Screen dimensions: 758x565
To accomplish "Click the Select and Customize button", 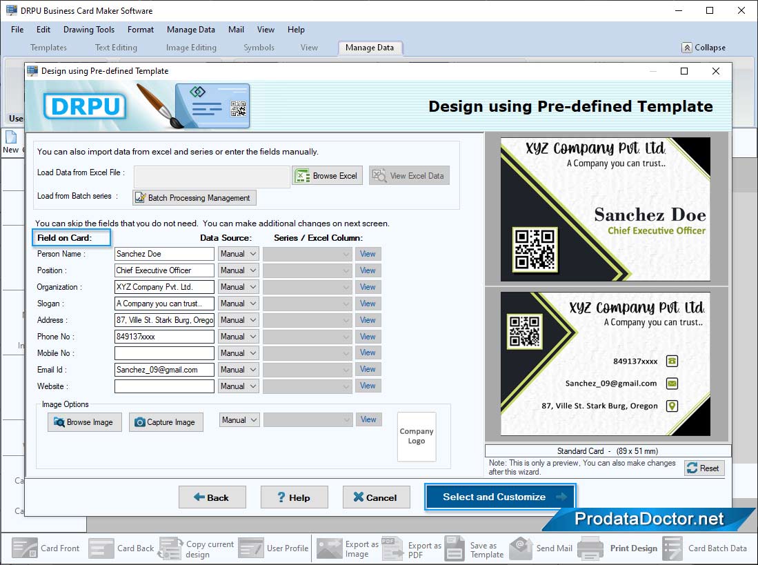I will coord(500,497).
